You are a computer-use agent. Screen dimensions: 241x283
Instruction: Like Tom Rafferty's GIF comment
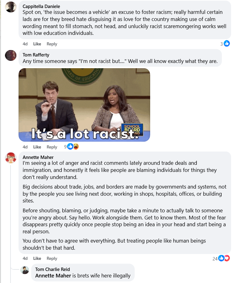[x=37, y=147]
